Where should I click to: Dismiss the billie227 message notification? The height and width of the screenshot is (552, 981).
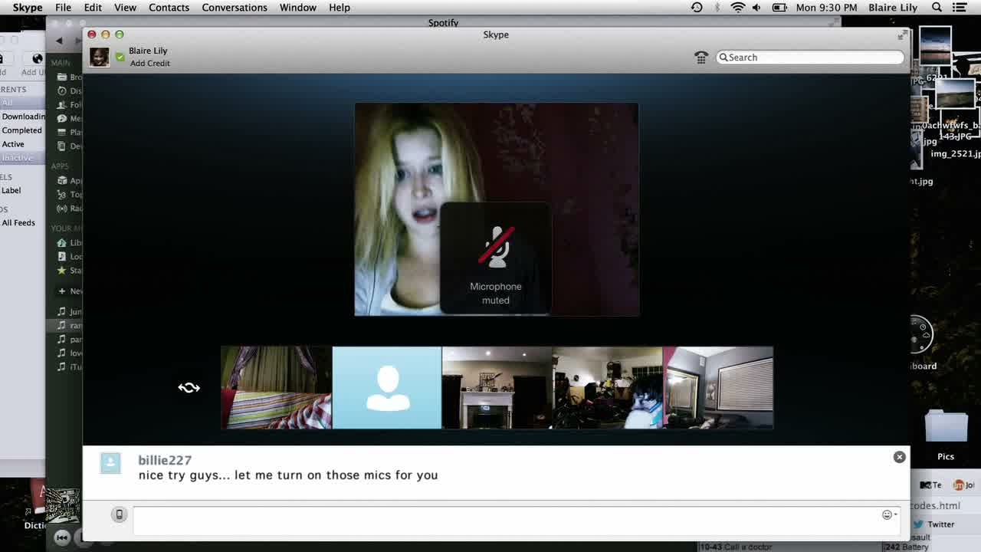[899, 457]
